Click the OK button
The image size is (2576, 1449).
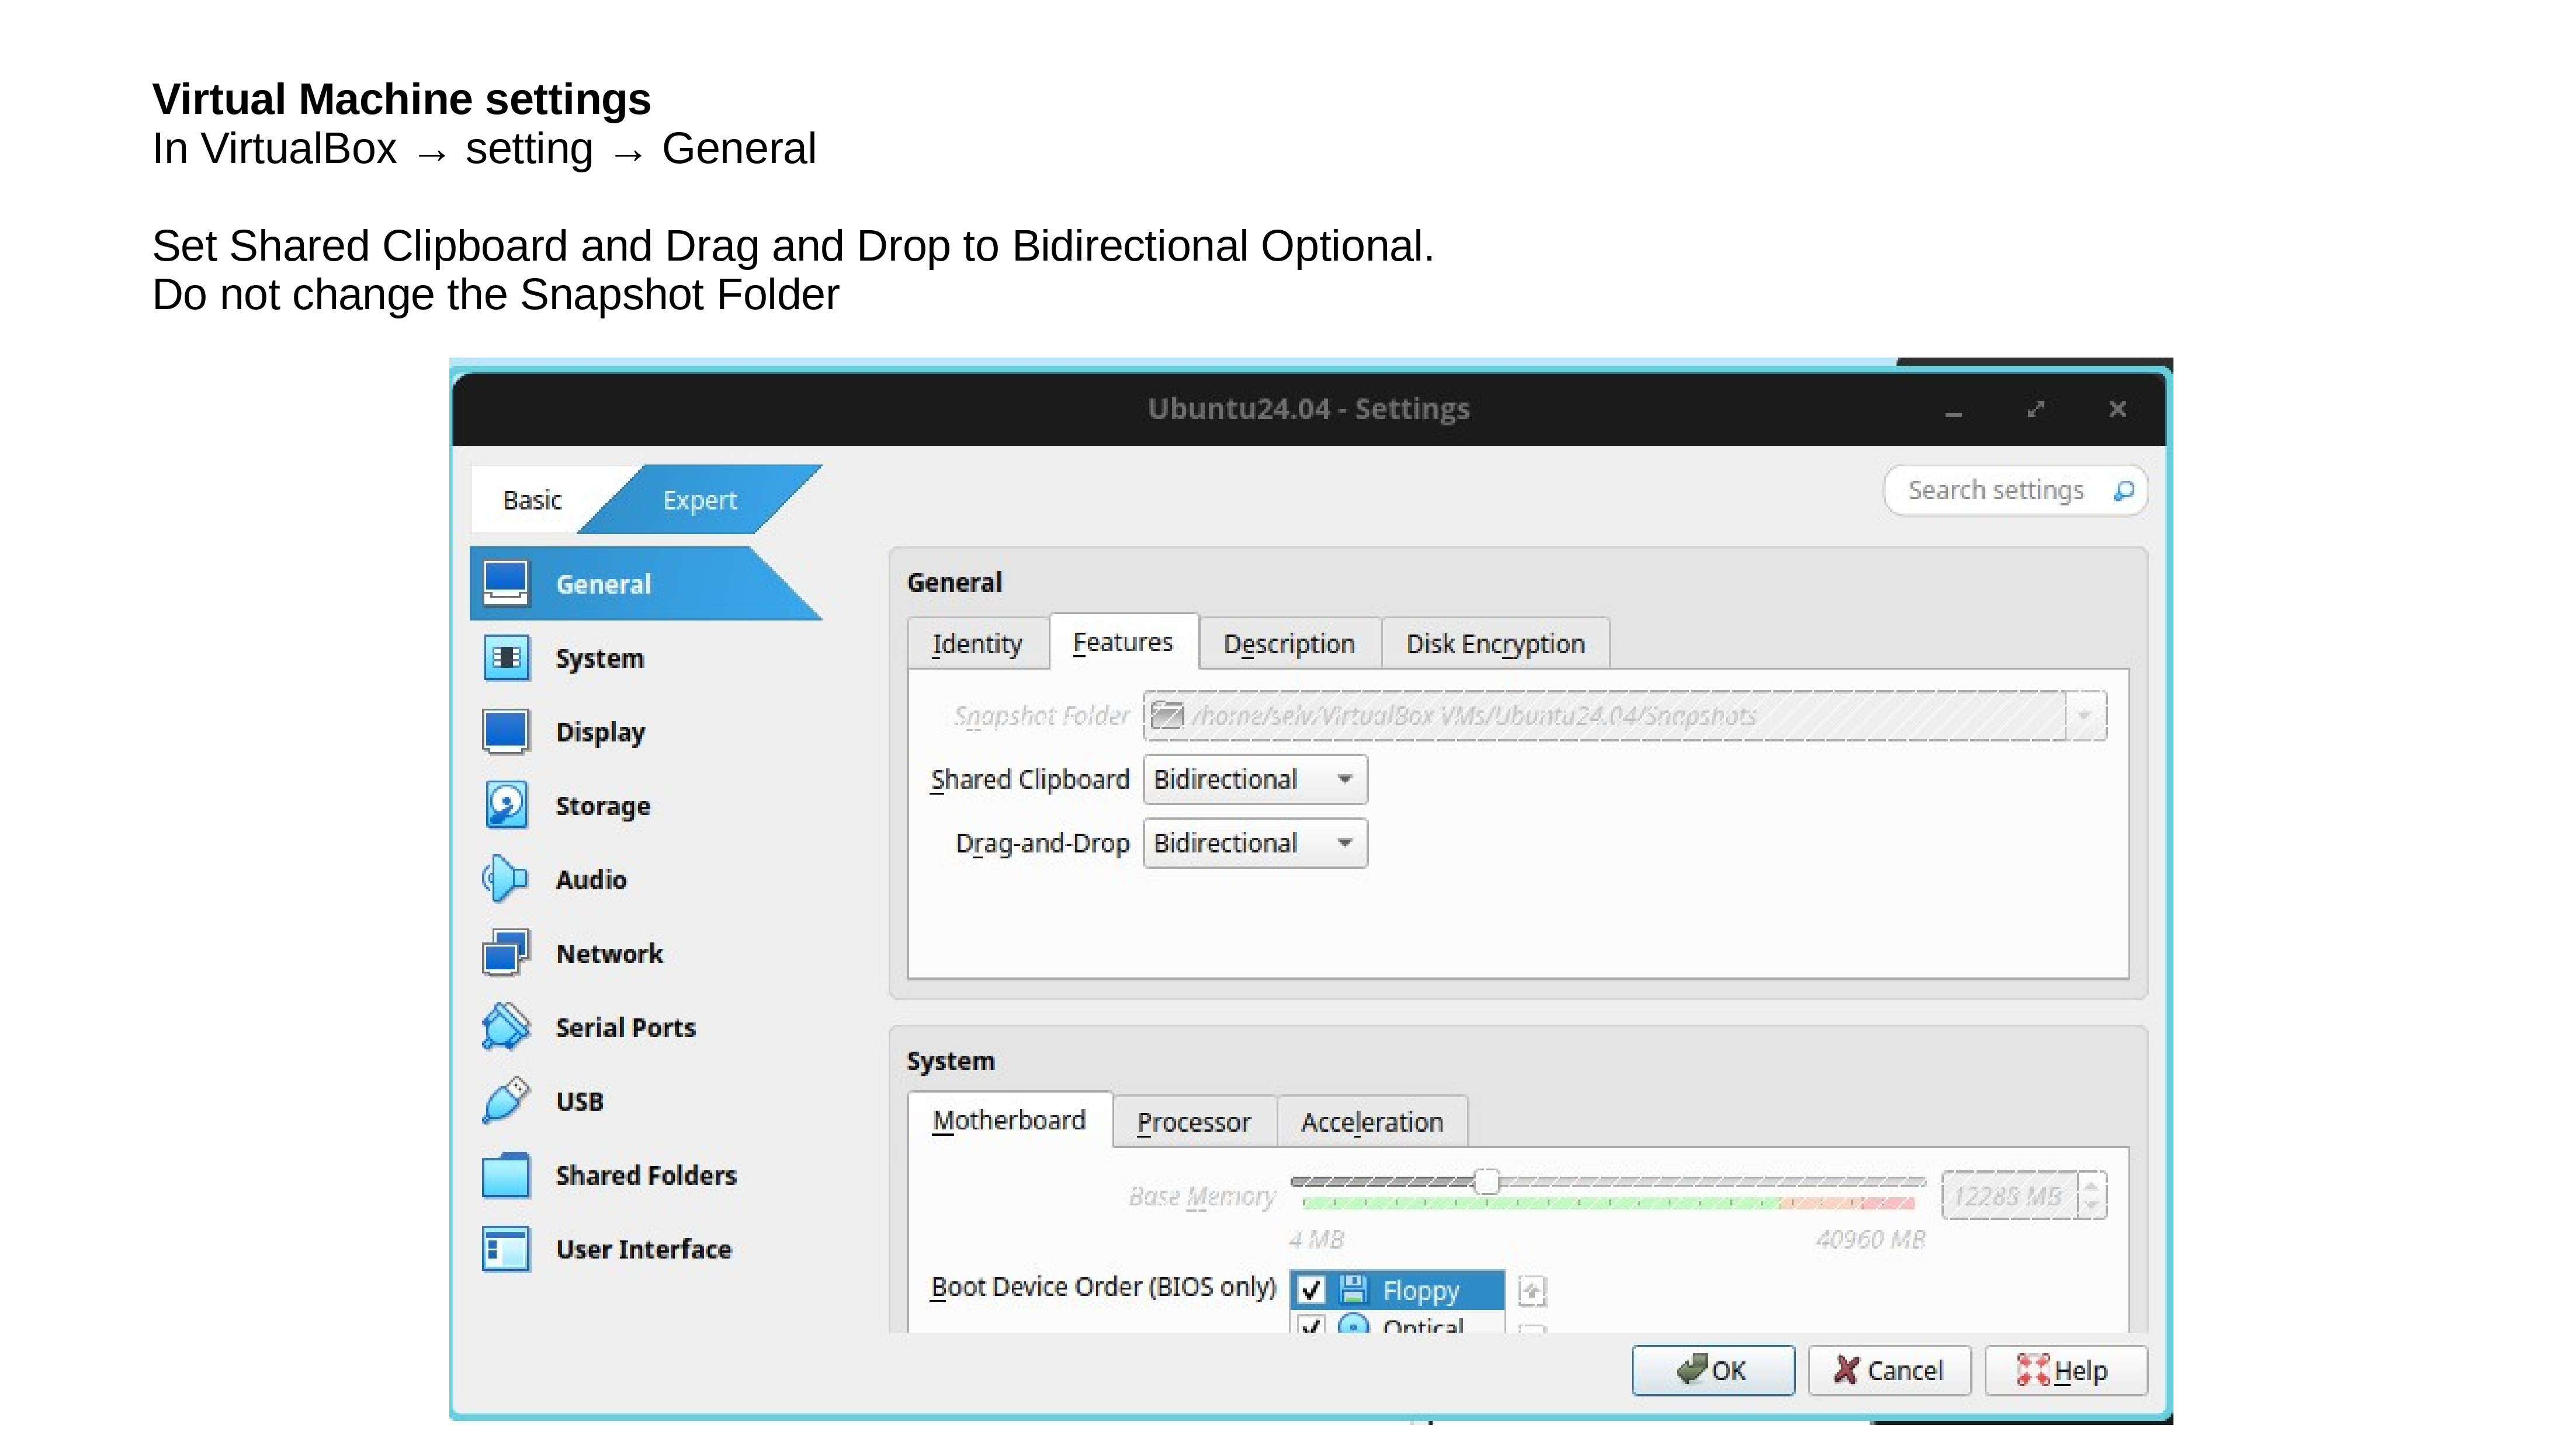click(x=1713, y=1370)
